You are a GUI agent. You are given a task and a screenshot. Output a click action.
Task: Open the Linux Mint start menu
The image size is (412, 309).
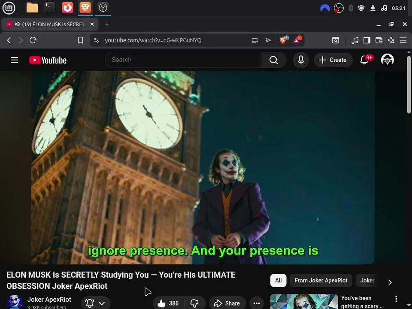pos(9,8)
